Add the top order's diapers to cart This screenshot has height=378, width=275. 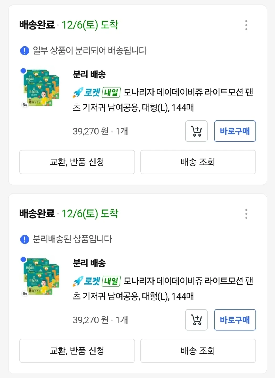pyautogui.click(x=196, y=131)
